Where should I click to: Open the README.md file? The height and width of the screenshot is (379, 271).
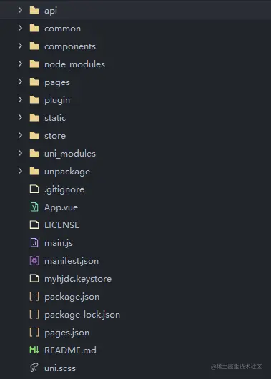click(70, 350)
